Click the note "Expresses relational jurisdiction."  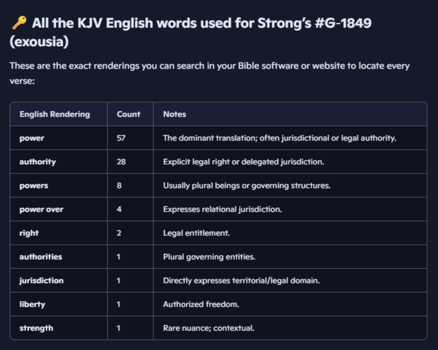point(222,209)
